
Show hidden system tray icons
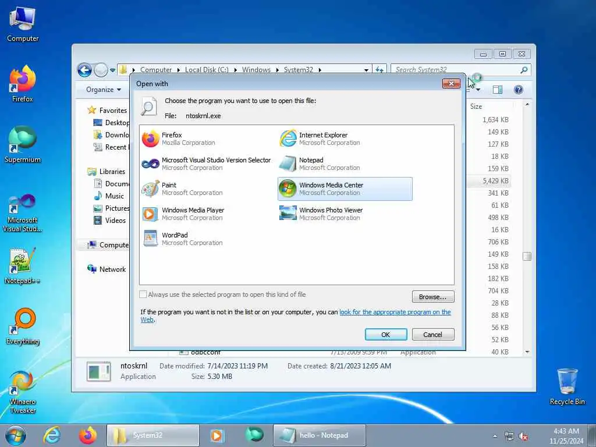pos(495,437)
